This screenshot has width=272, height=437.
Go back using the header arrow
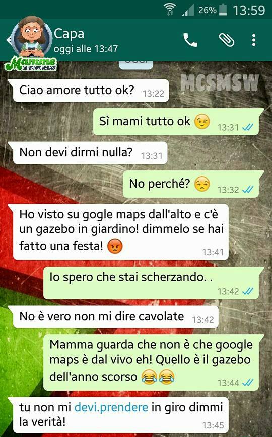[x=9, y=40]
